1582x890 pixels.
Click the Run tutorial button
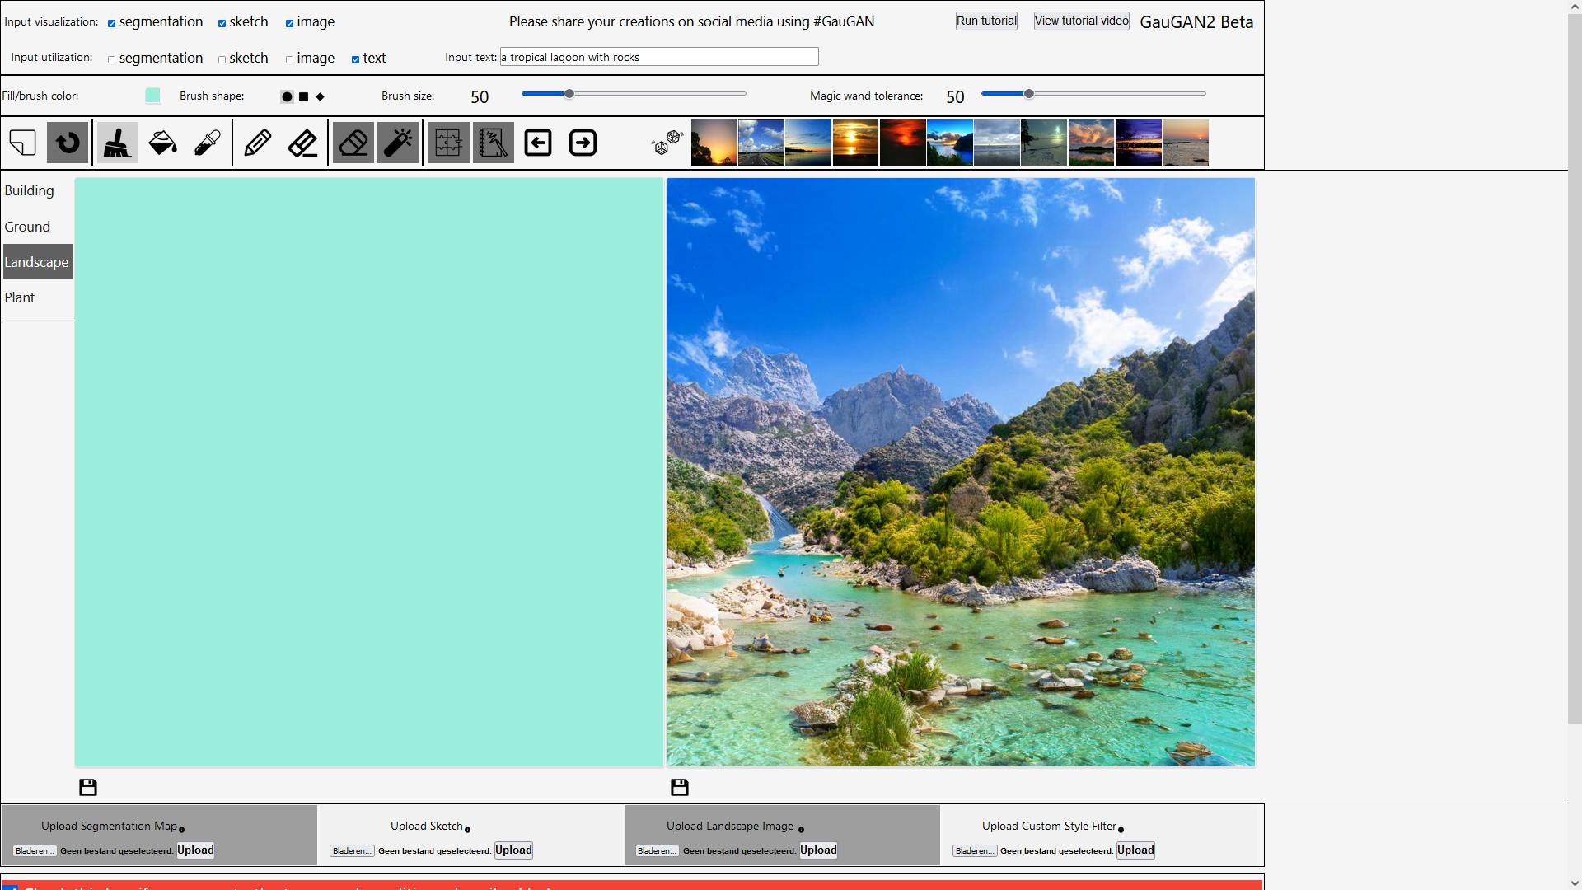pos(986,21)
